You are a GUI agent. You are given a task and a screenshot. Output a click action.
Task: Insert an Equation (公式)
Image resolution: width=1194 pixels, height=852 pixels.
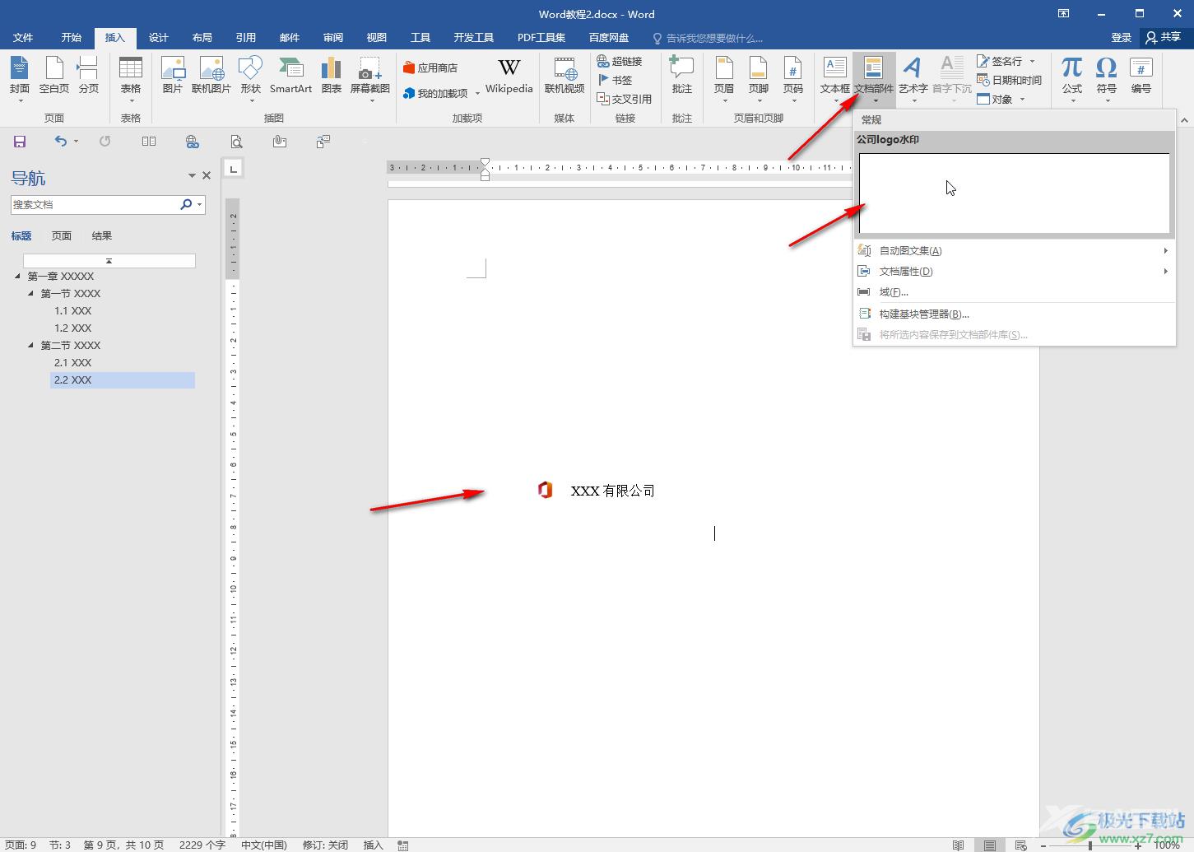pos(1071,79)
